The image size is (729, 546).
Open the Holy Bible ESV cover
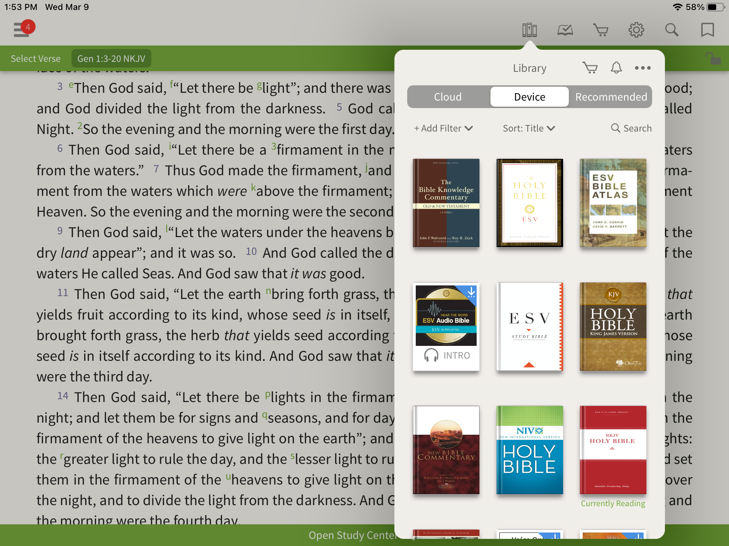click(x=530, y=203)
